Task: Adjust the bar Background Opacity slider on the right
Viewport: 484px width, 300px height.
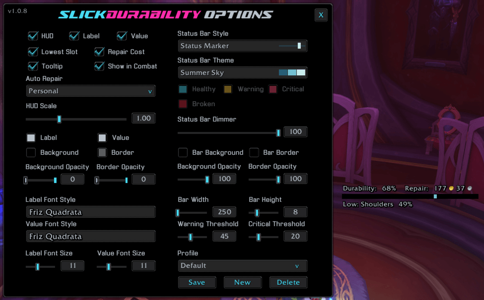Action: pos(193,179)
